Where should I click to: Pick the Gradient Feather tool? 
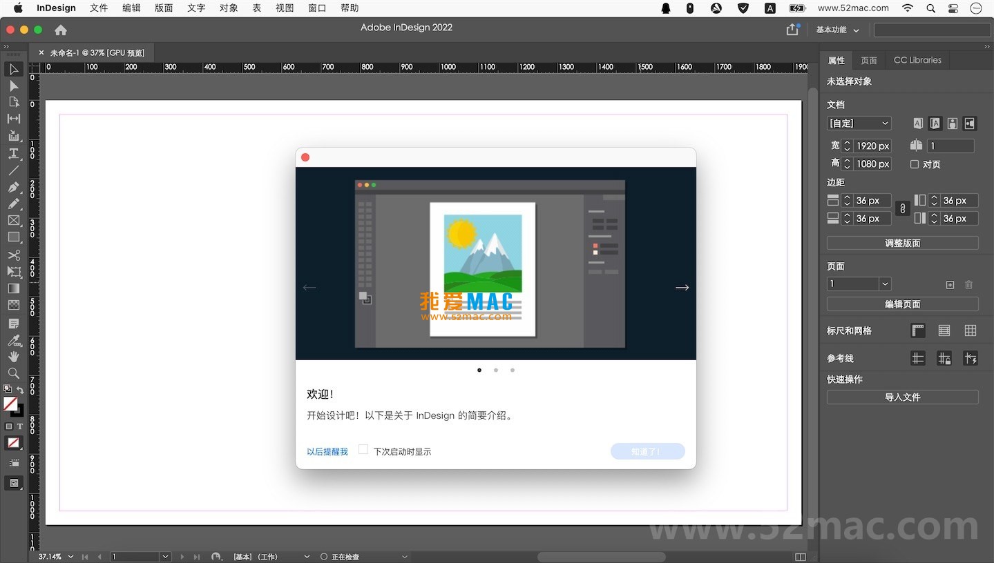pyautogui.click(x=14, y=305)
